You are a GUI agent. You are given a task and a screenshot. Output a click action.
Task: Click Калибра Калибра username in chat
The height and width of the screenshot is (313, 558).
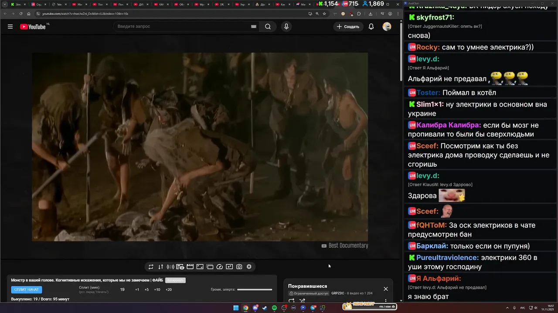tap(449, 125)
